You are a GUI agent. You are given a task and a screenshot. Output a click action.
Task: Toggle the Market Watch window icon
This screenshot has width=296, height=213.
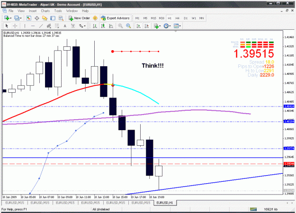28,18
